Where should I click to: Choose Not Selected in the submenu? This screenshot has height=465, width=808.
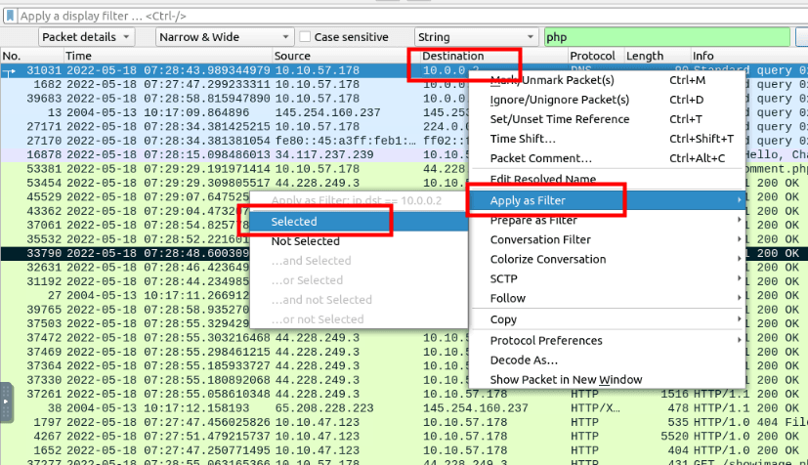point(305,241)
